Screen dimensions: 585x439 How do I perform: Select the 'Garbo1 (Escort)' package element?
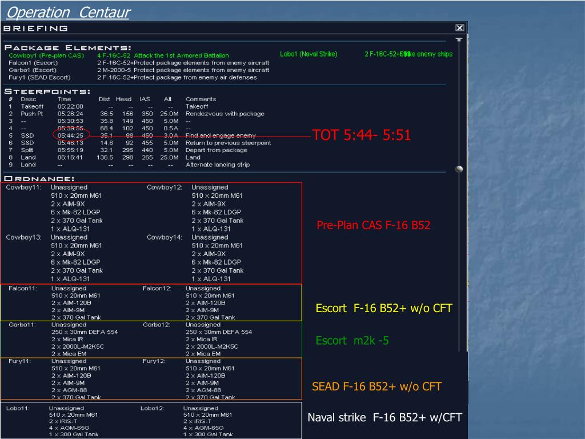click(x=33, y=70)
